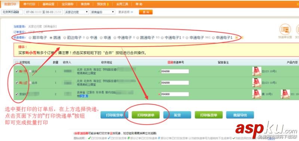This screenshot has height=141, width=299.
Task: Edit the tracking number field 894898
Action: (175, 71)
